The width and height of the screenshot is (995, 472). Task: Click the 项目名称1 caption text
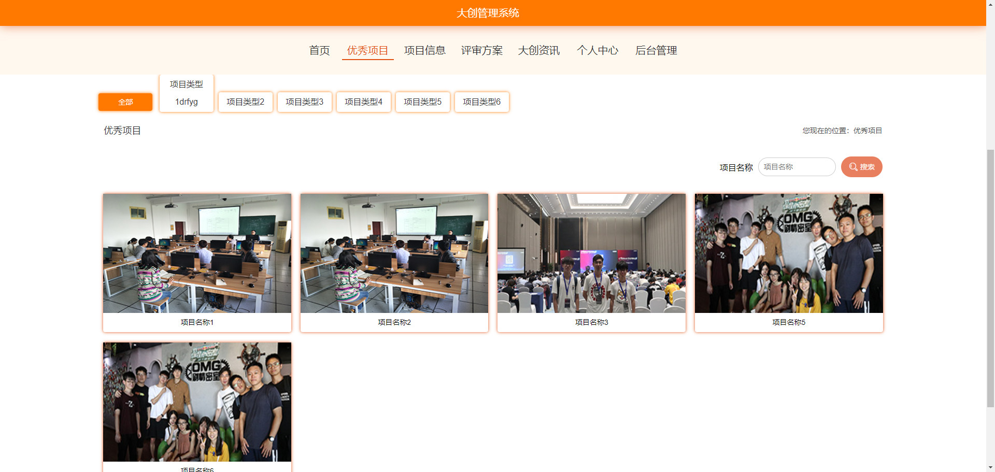[x=197, y=322]
